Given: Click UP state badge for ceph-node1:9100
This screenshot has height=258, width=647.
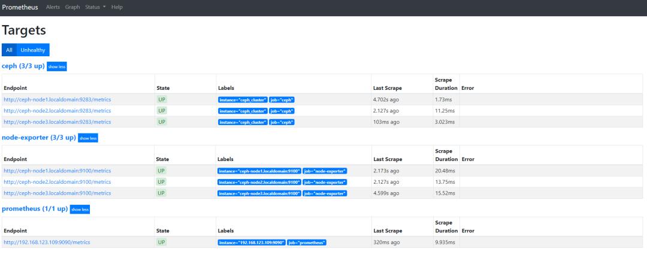Looking at the screenshot, I should 162,171.
